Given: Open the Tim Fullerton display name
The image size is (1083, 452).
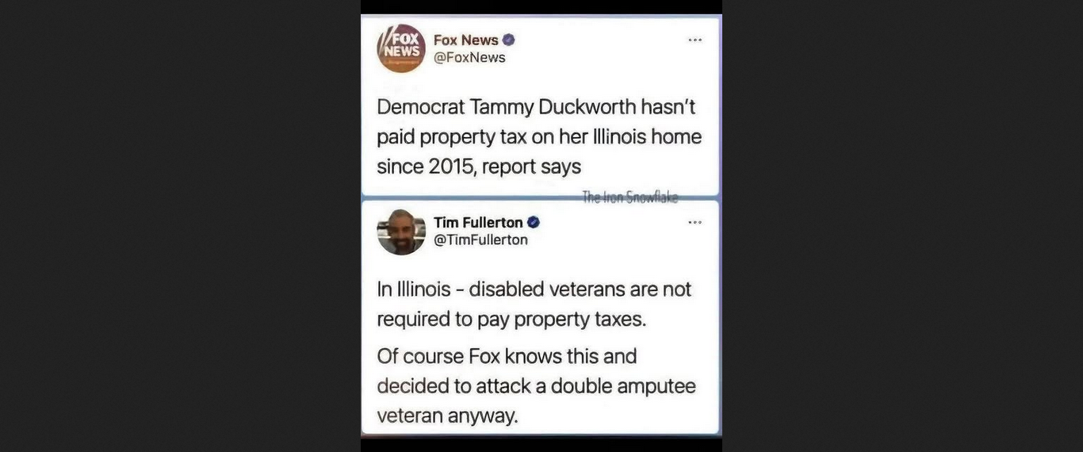Looking at the screenshot, I should click(x=478, y=223).
